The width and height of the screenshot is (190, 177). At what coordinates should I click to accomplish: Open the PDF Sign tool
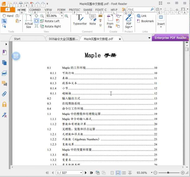click(129, 21)
